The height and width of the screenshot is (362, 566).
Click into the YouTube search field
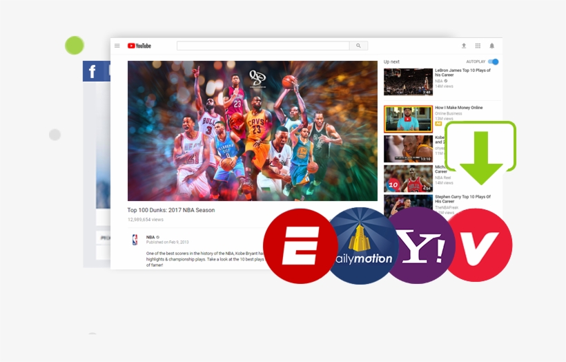coord(263,46)
